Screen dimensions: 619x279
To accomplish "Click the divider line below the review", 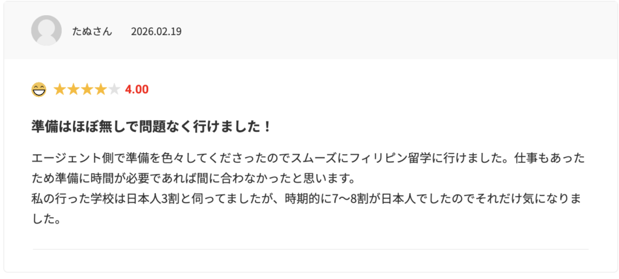I will pyautogui.click(x=309, y=249).
